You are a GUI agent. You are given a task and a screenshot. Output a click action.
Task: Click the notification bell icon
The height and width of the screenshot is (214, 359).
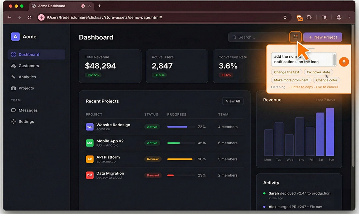click(295, 37)
